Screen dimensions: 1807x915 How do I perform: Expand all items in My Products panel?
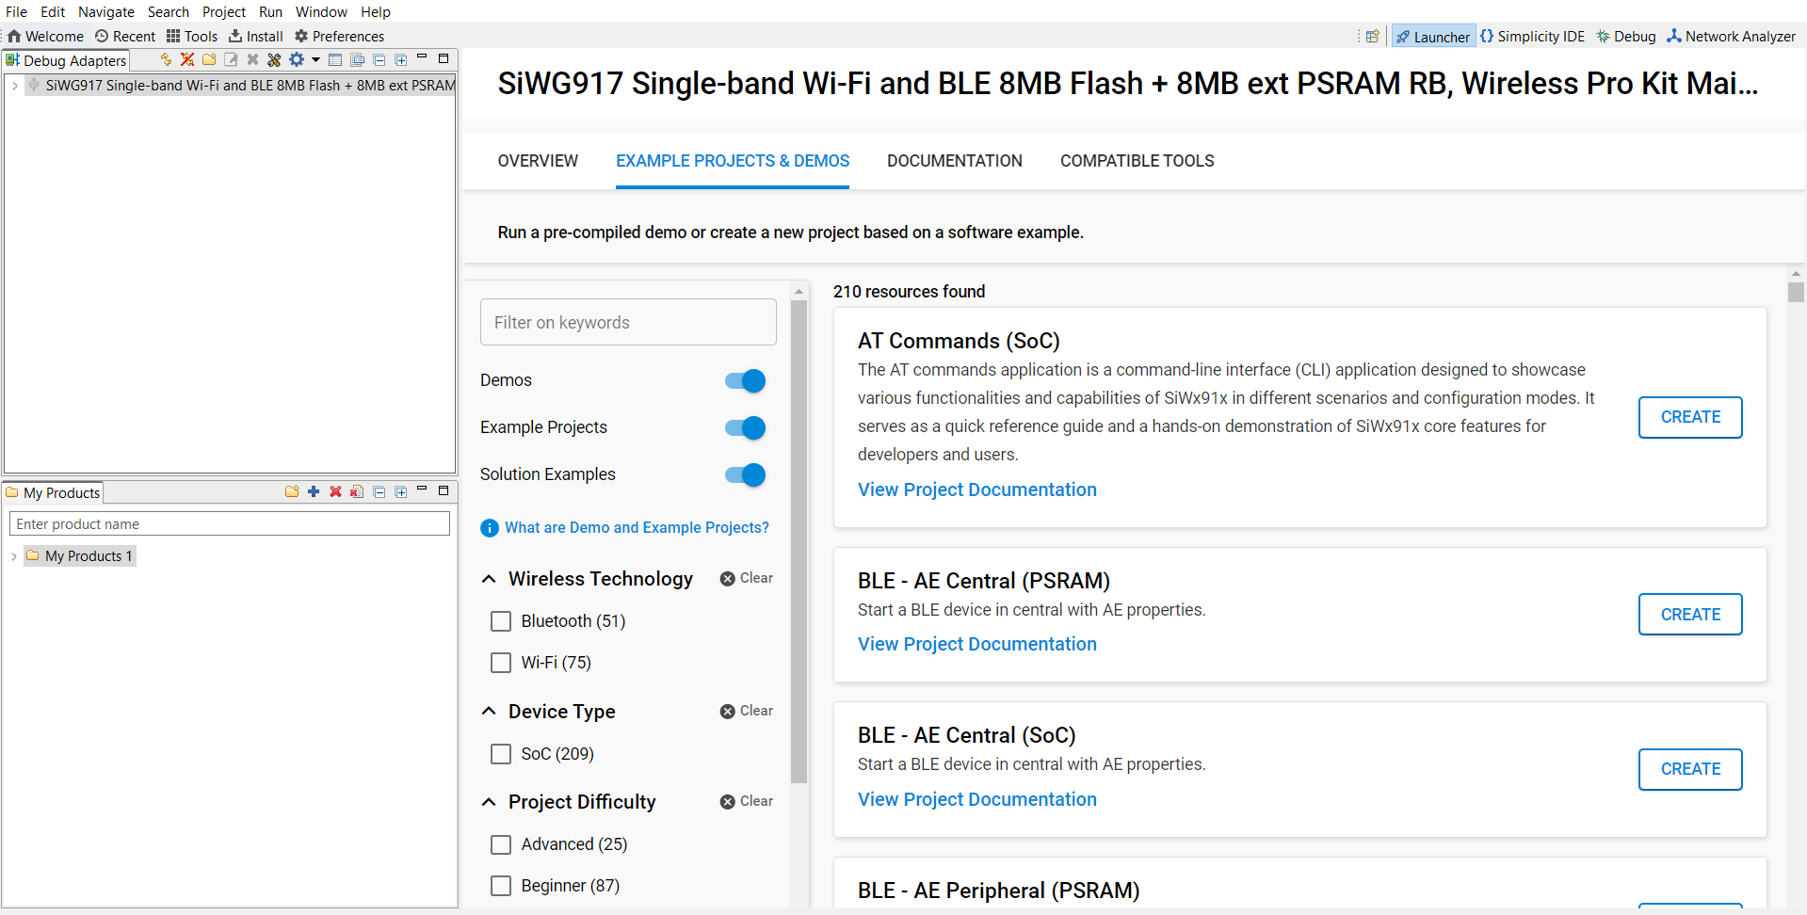coord(401,491)
